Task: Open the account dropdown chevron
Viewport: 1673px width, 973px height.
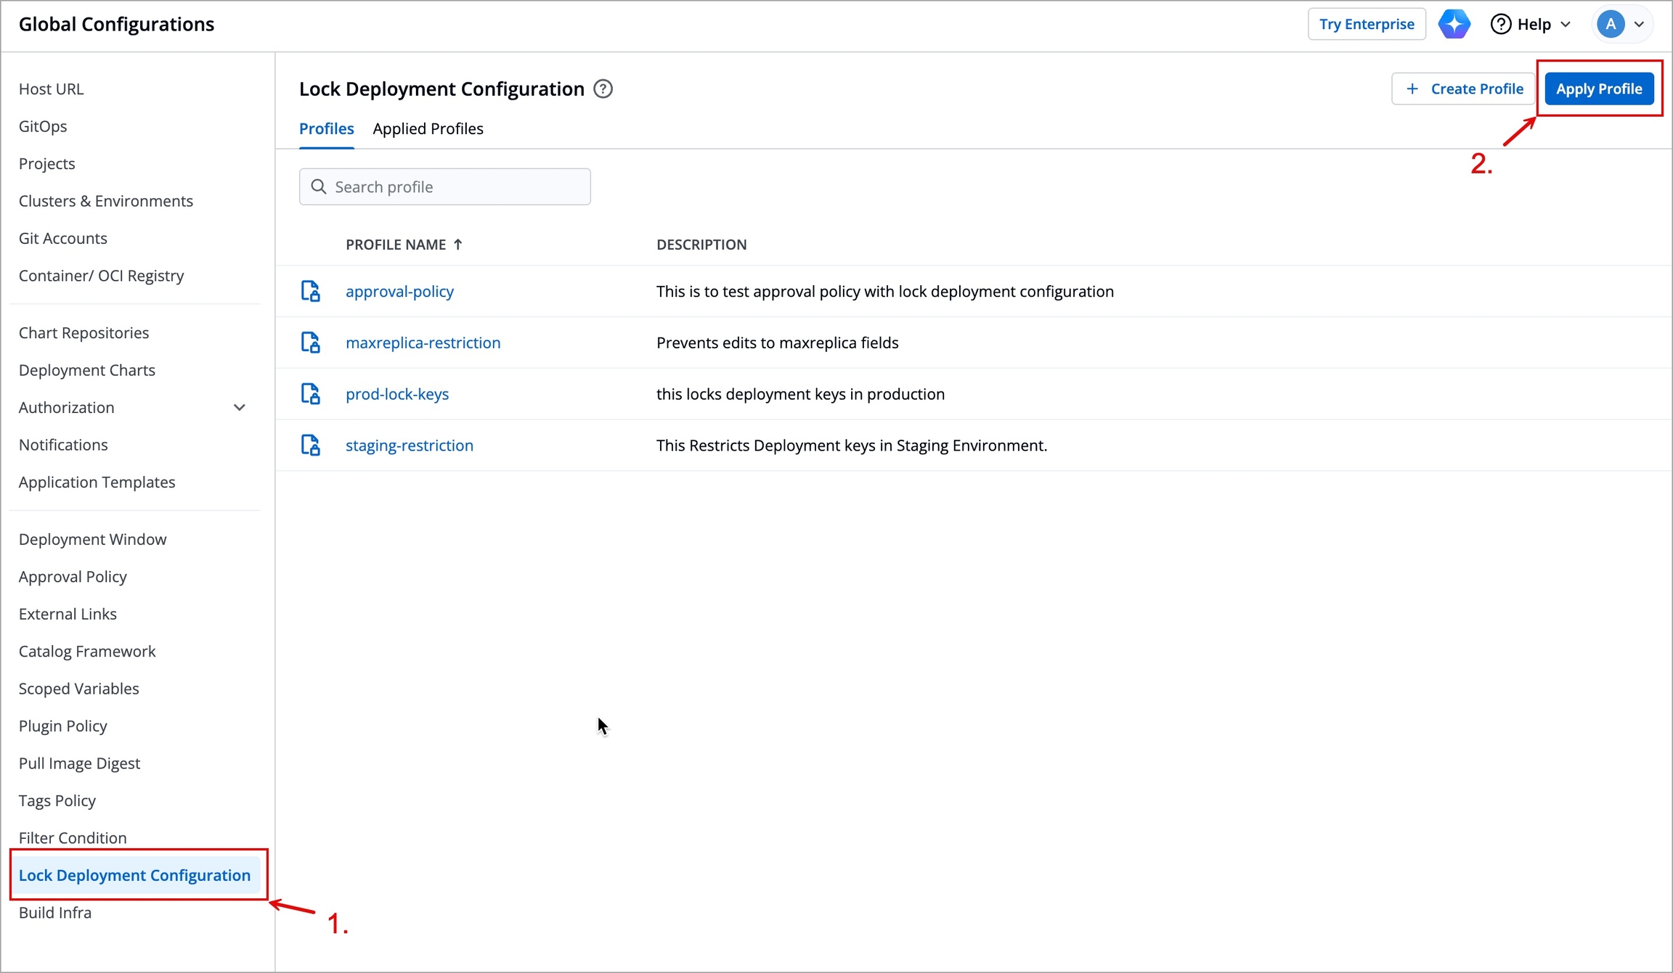Action: pyautogui.click(x=1639, y=25)
